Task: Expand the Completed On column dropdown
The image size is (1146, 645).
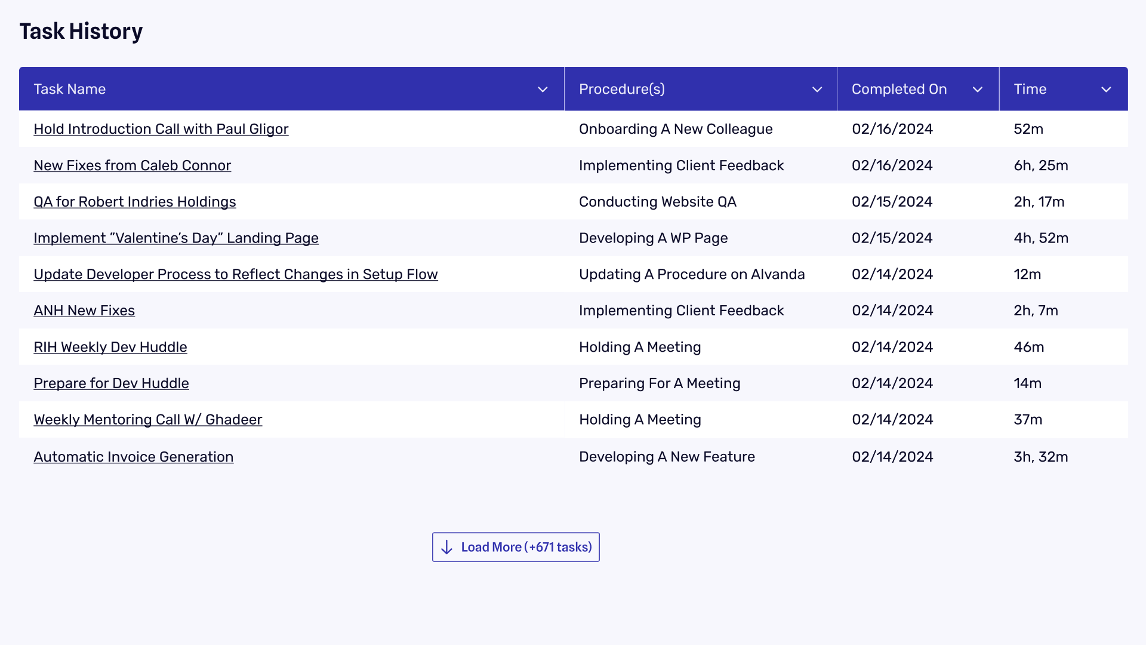Action: [978, 89]
